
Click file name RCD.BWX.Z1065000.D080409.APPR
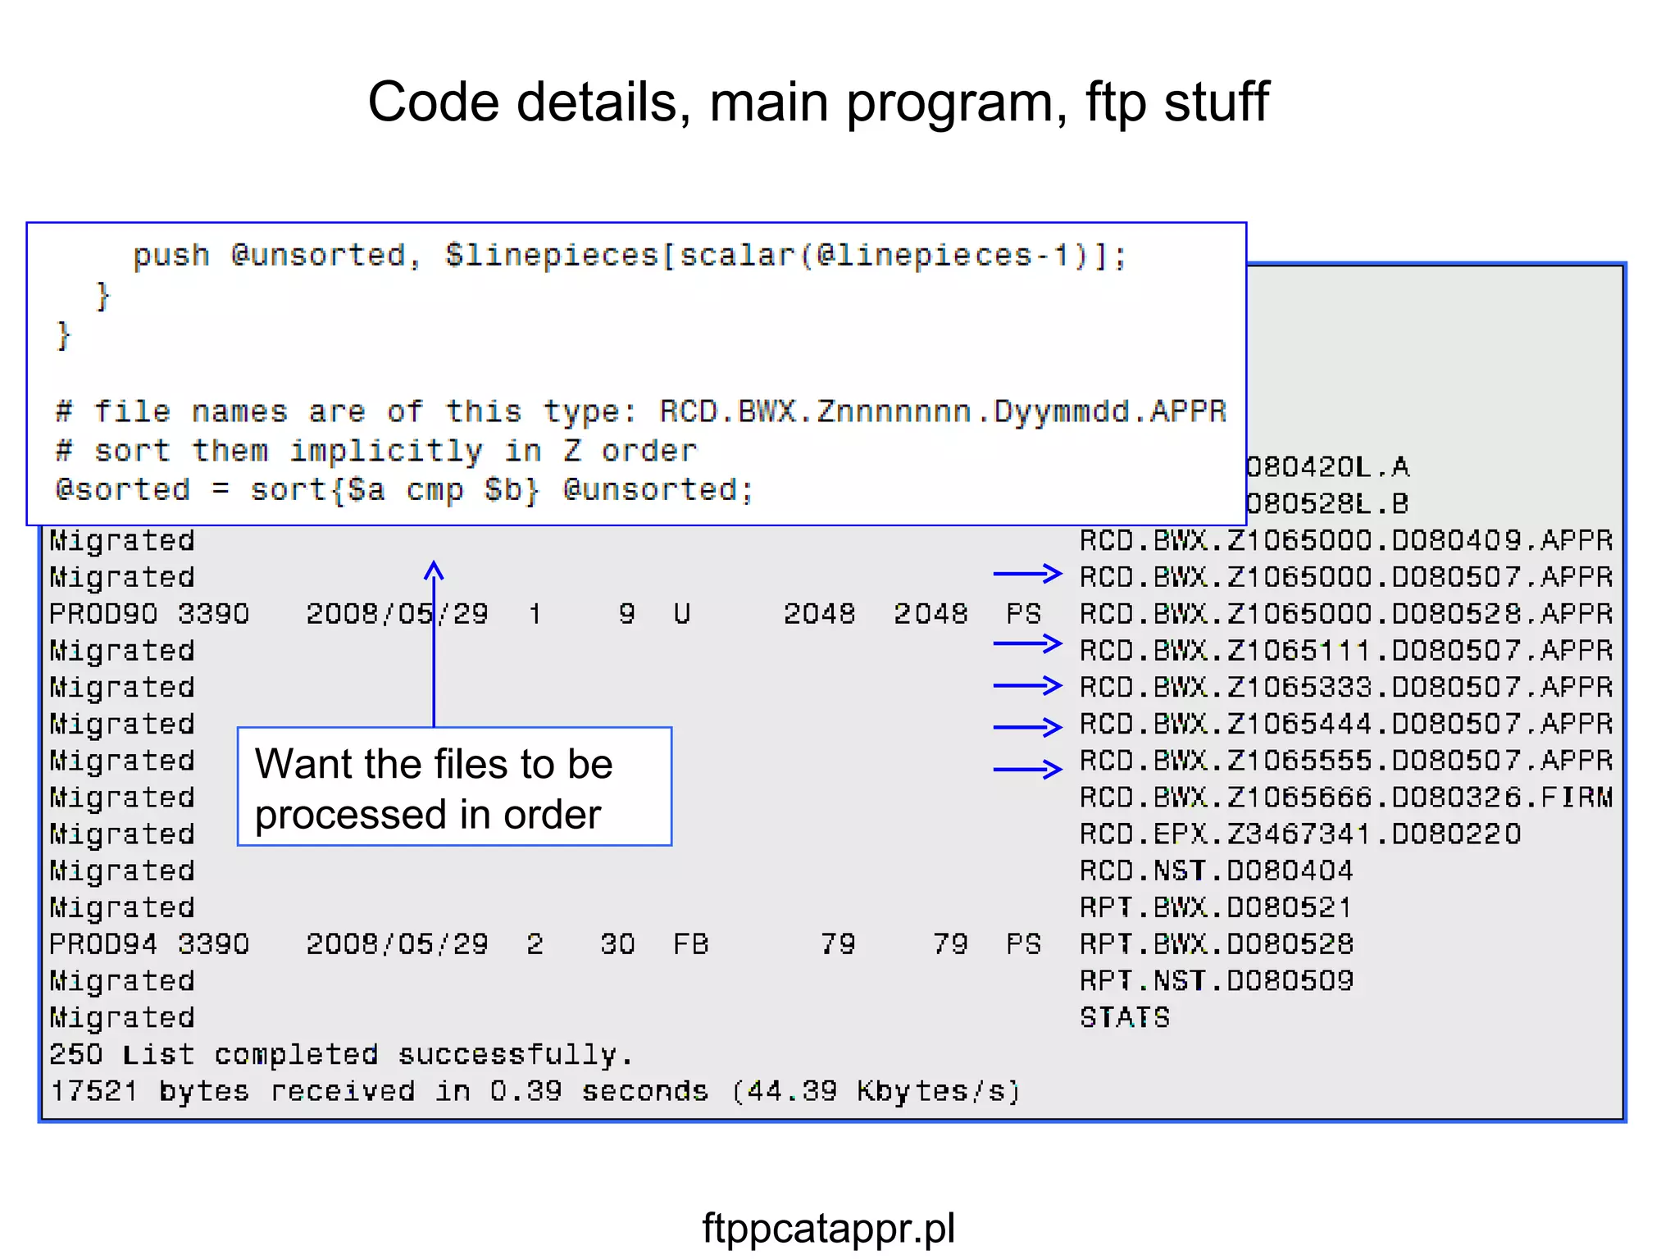(1346, 540)
